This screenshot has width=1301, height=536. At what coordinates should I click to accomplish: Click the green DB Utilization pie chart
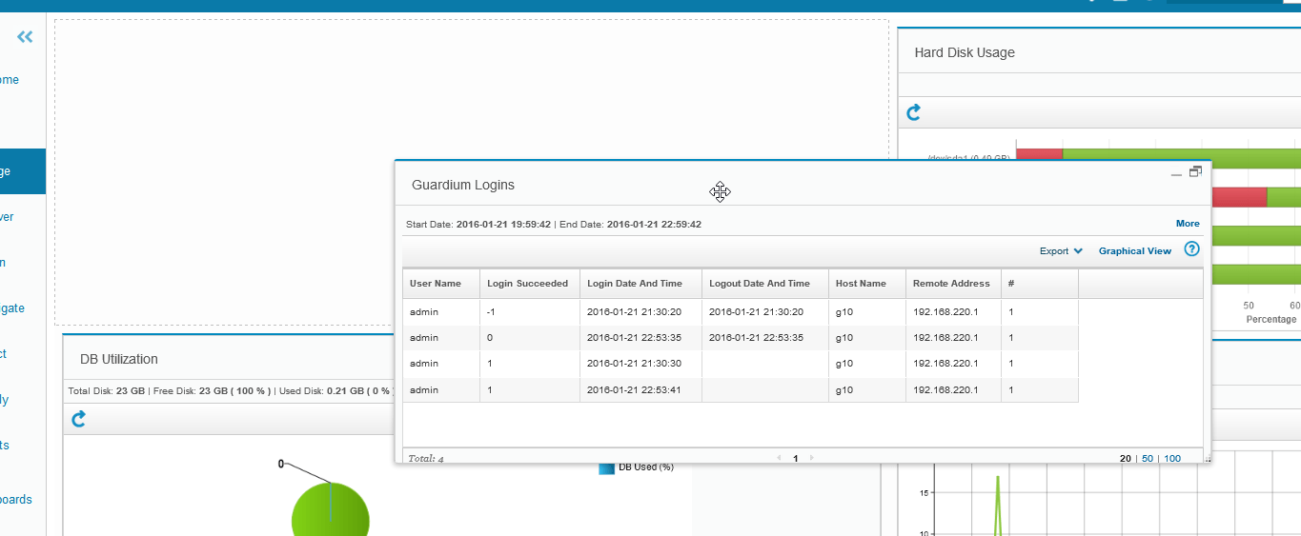(x=330, y=512)
